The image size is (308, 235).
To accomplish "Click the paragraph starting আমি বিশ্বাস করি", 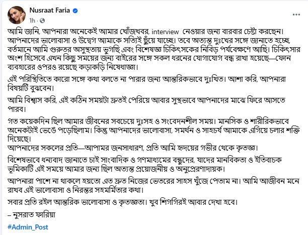I will pos(146,104).
